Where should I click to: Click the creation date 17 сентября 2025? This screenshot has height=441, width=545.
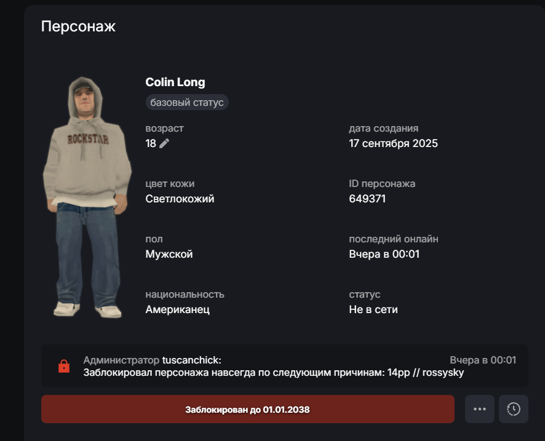point(393,143)
